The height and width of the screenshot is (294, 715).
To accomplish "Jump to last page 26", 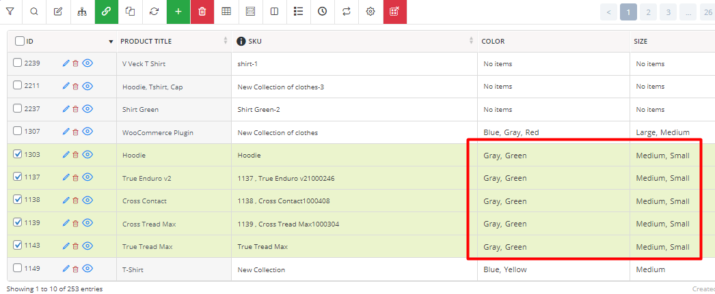I will pyautogui.click(x=707, y=12).
